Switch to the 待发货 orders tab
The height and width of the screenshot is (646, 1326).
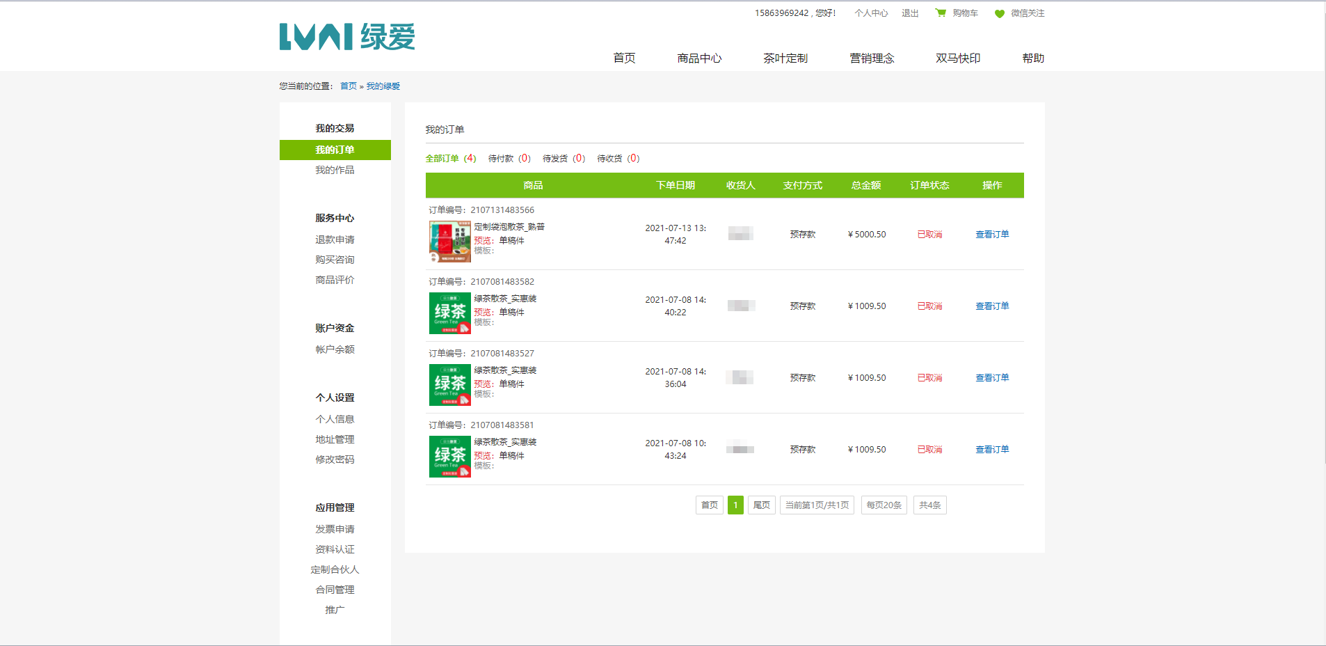[563, 159]
